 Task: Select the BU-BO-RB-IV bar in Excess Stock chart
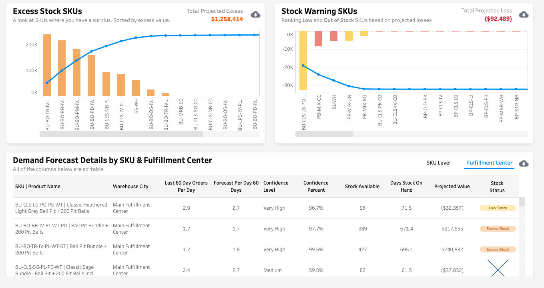tap(62, 68)
